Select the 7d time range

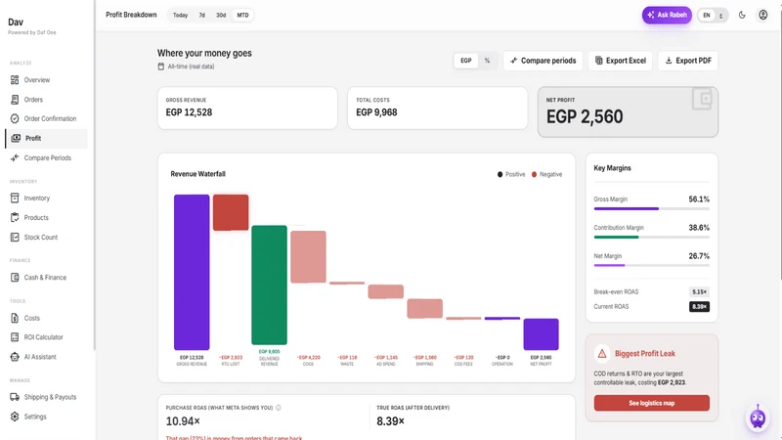[x=202, y=15]
